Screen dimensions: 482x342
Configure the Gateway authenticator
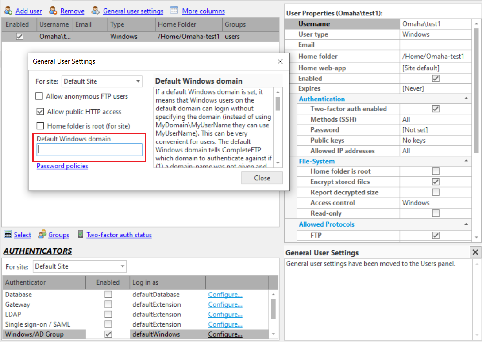click(225, 304)
